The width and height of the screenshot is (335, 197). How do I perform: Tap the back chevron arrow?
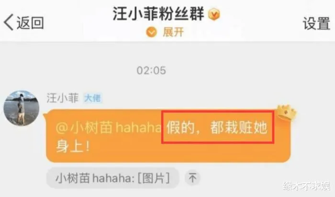click(x=9, y=22)
